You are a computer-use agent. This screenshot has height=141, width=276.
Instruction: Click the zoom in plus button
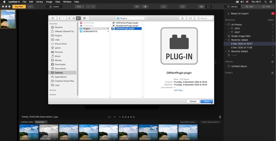(x=93, y=7)
